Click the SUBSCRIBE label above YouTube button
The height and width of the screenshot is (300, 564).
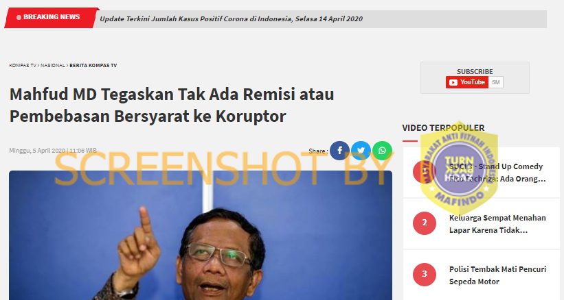click(475, 71)
